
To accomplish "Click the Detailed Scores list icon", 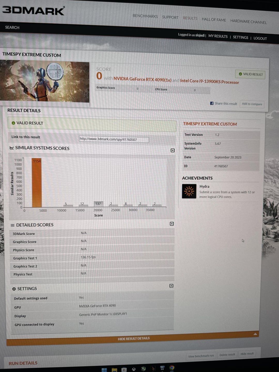I will tap(12, 225).
